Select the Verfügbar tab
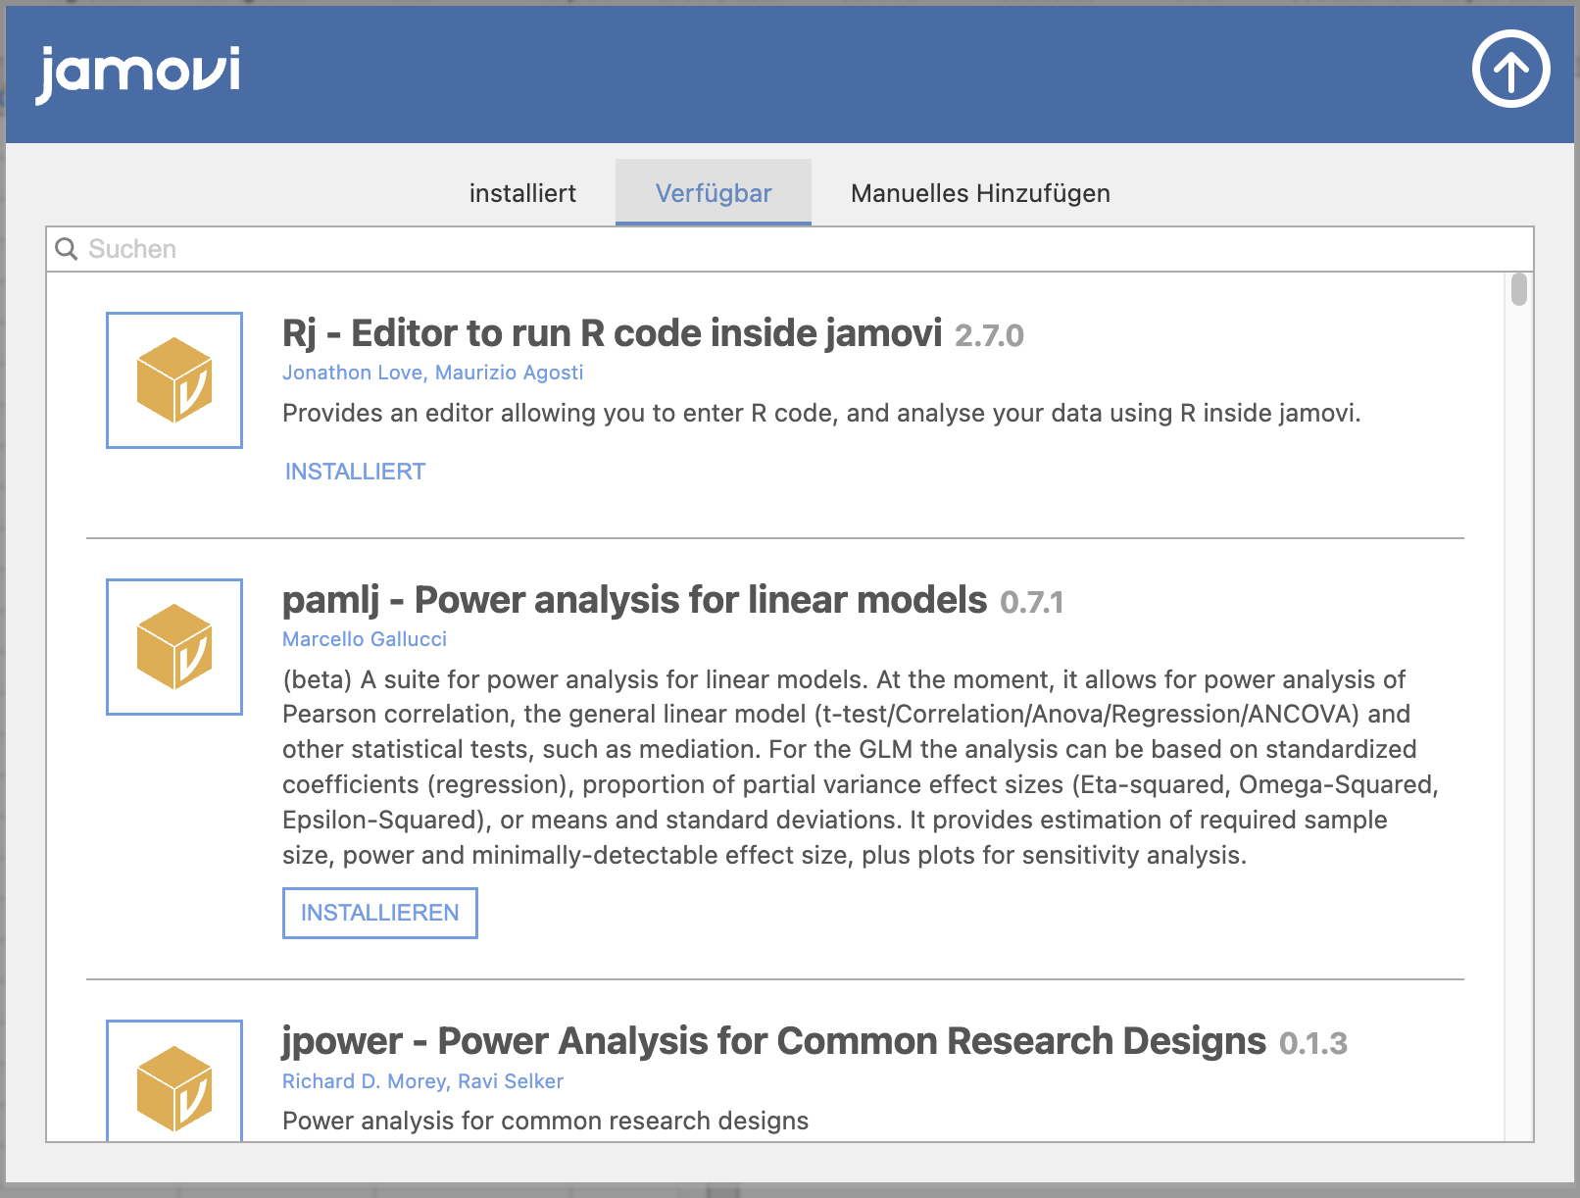The width and height of the screenshot is (1580, 1198). (714, 193)
